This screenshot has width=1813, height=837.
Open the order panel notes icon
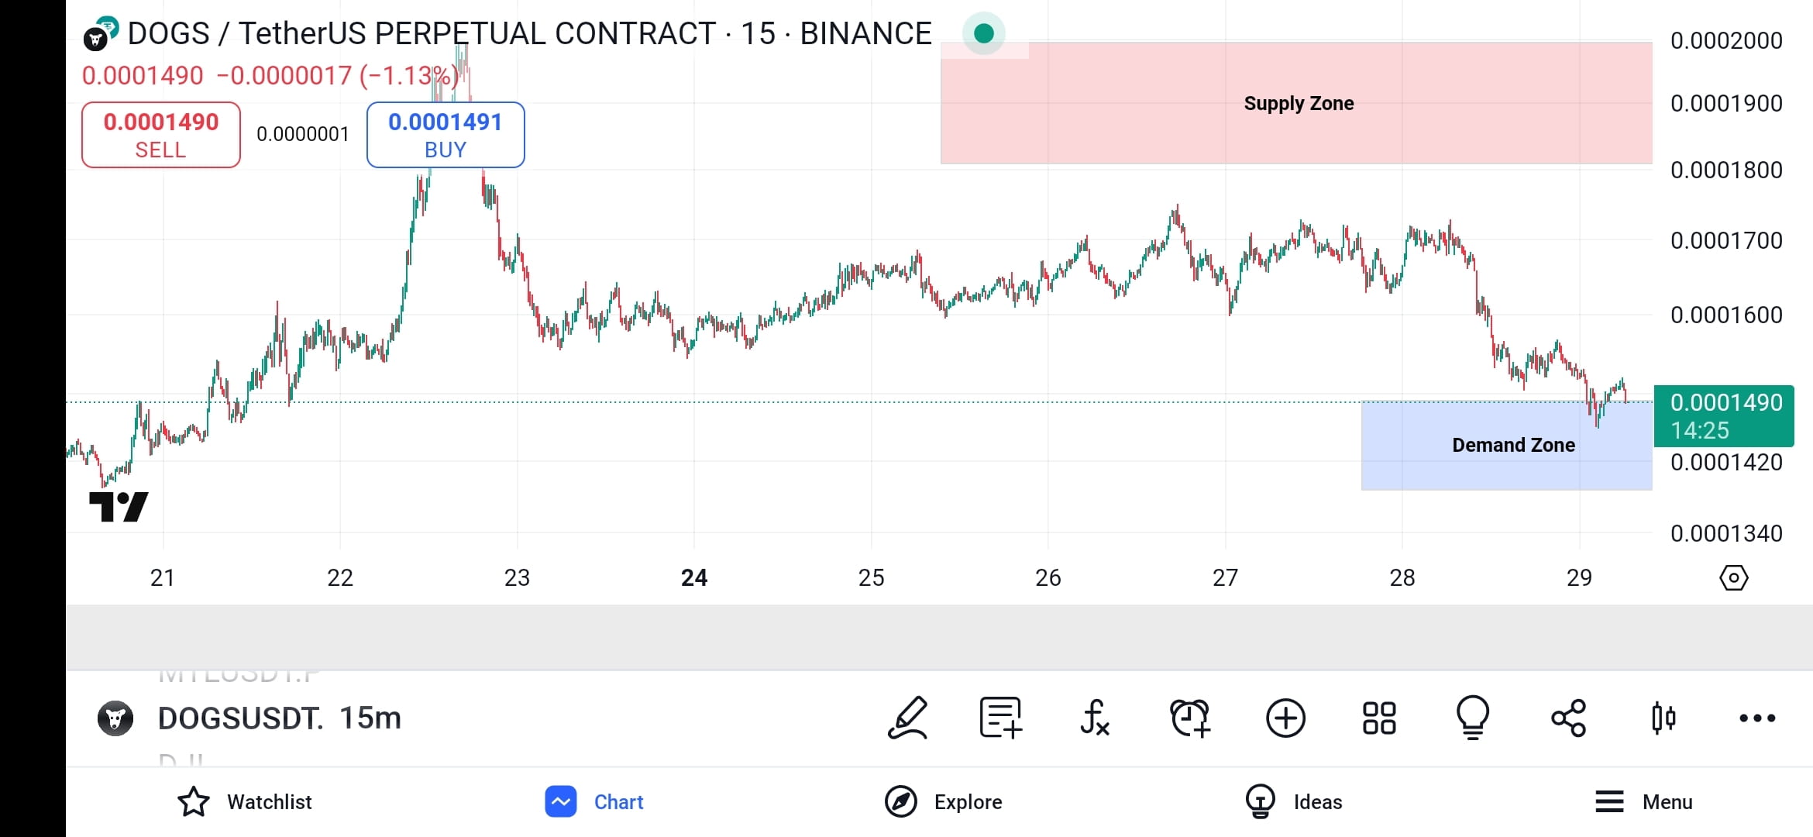(x=1000, y=718)
